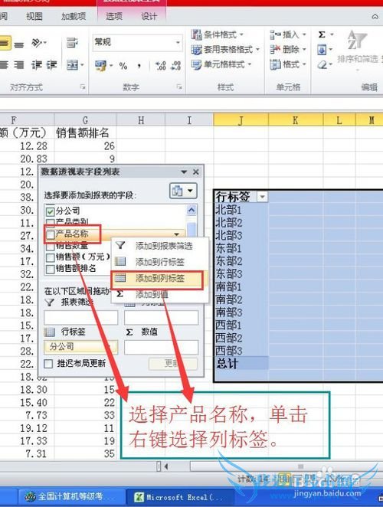The width and height of the screenshot is (383, 507).
Task: Click the wrap text icon
Action: point(72,43)
